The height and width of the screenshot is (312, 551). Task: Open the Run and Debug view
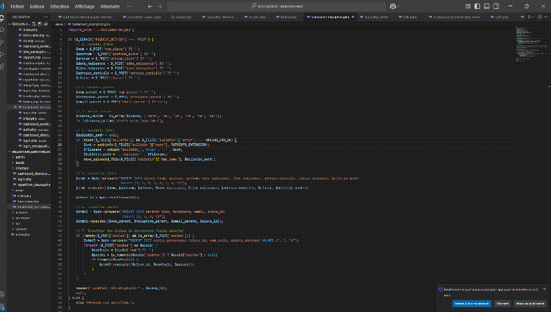point(4,55)
